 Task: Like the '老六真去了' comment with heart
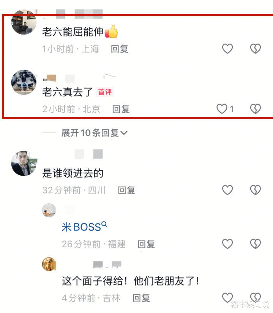pos(222,109)
